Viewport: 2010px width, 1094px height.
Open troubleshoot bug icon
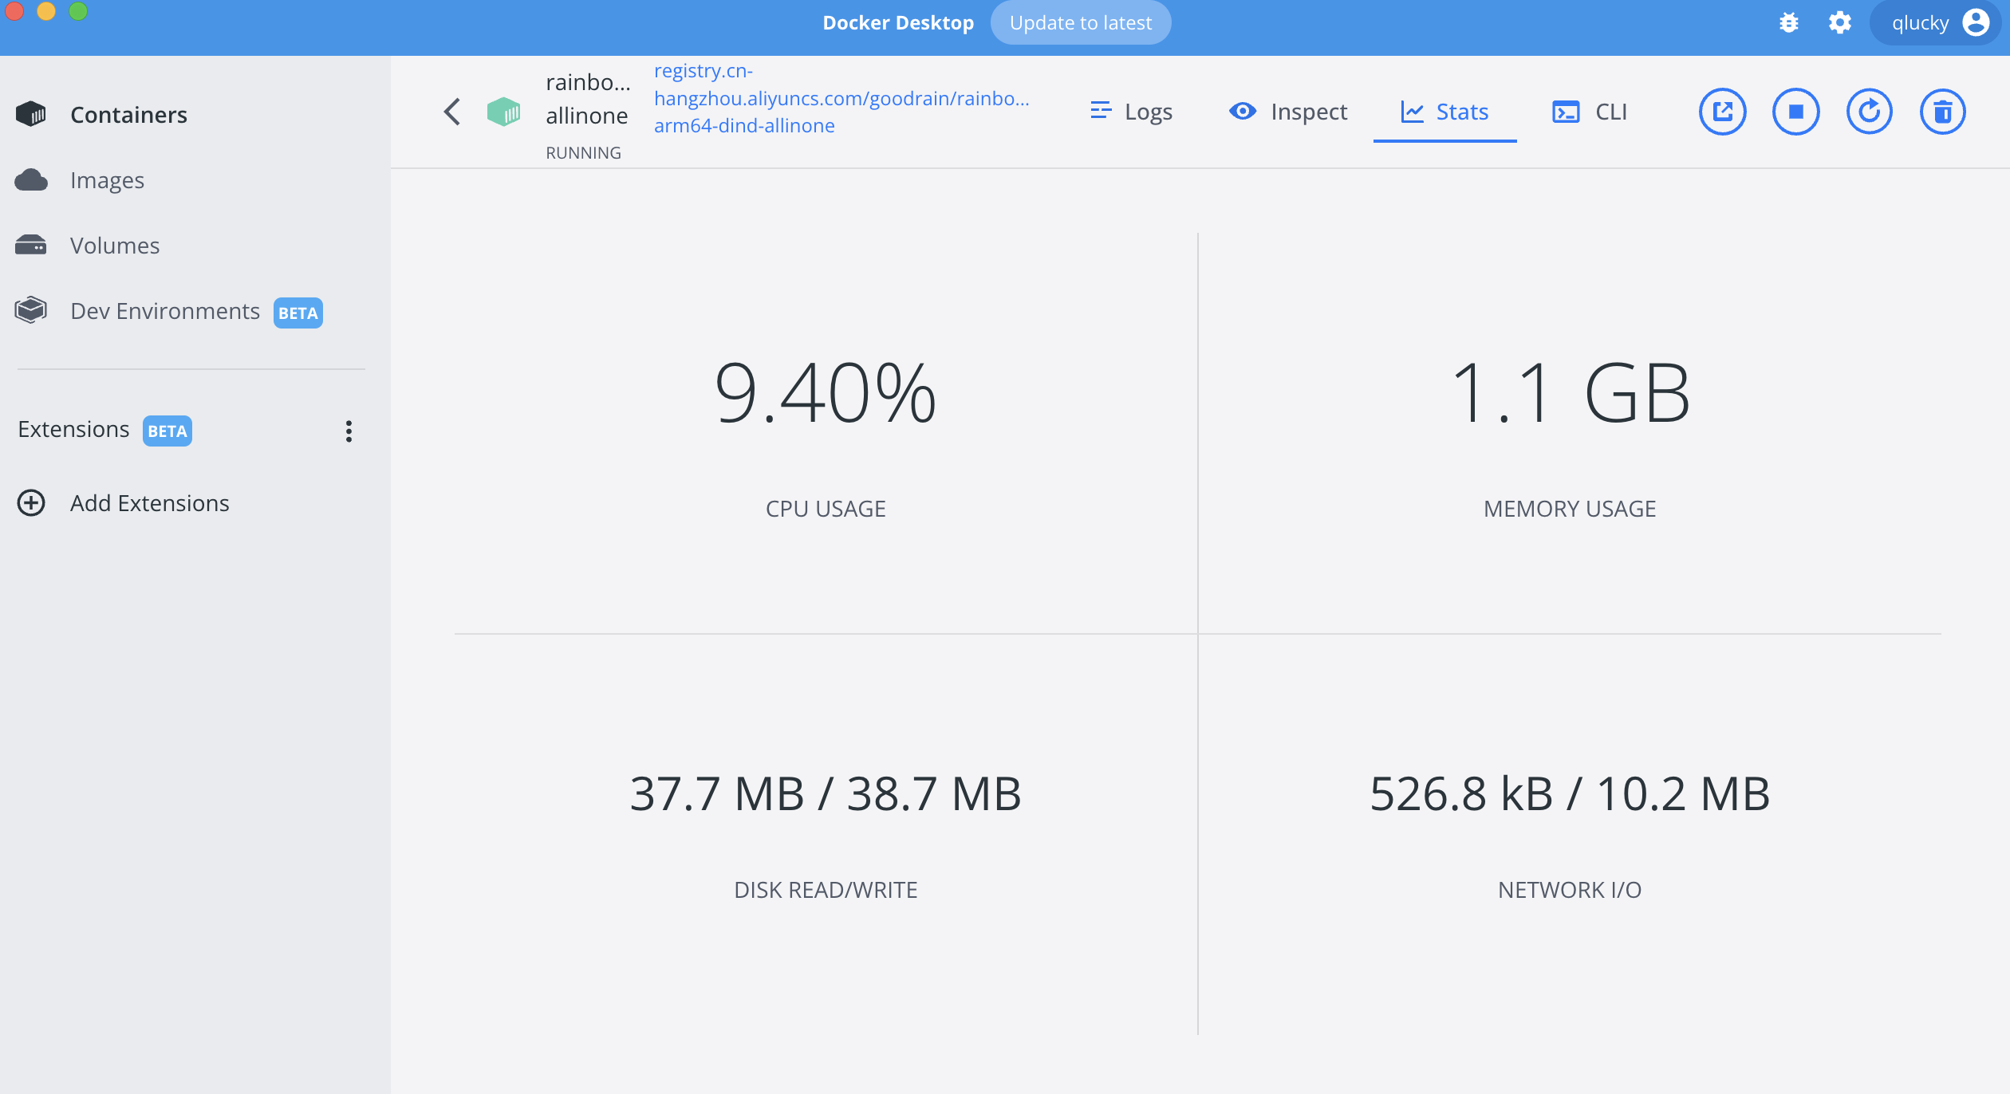click(1789, 22)
